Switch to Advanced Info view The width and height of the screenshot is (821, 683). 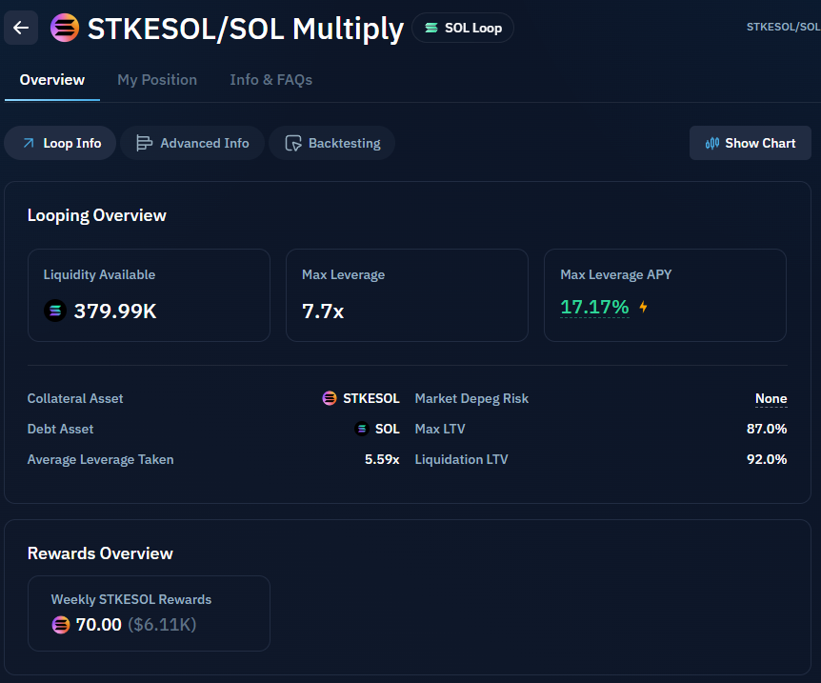coord(192,143)
